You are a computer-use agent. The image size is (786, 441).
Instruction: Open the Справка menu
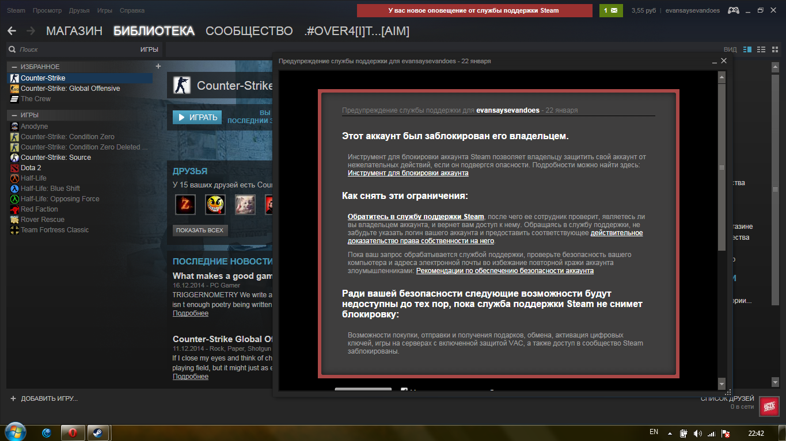tap(132, 10)
